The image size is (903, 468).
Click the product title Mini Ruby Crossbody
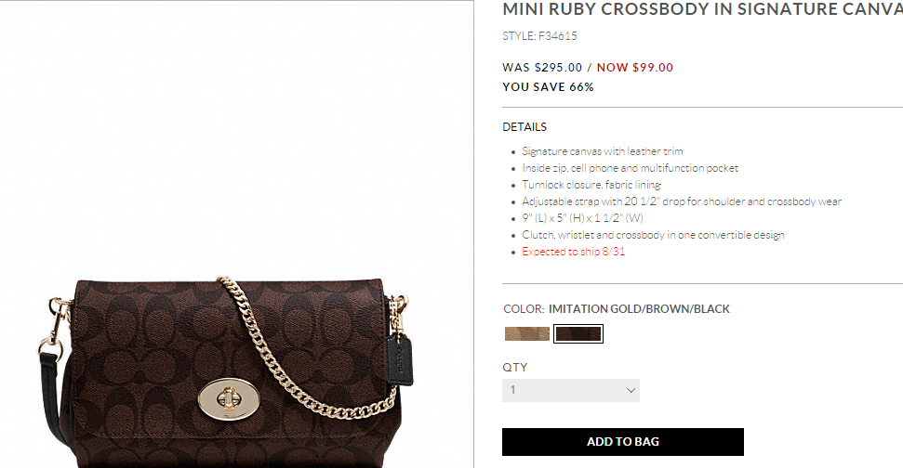click(702, 9)
